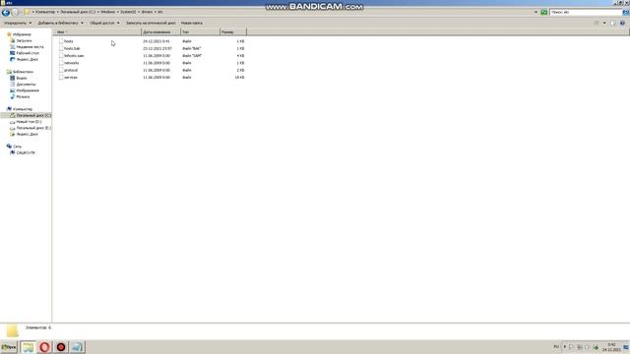Screen dimensions: 630x354
Task: Click 'Windows' in the address breadcrumb
Action: point(107,12)
